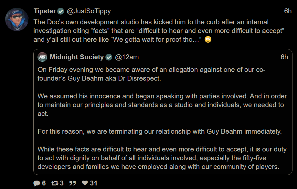This screenshot has height=189, width=297.
Task: Open the Midnight Society logo avatar
Action: (42, 57)
